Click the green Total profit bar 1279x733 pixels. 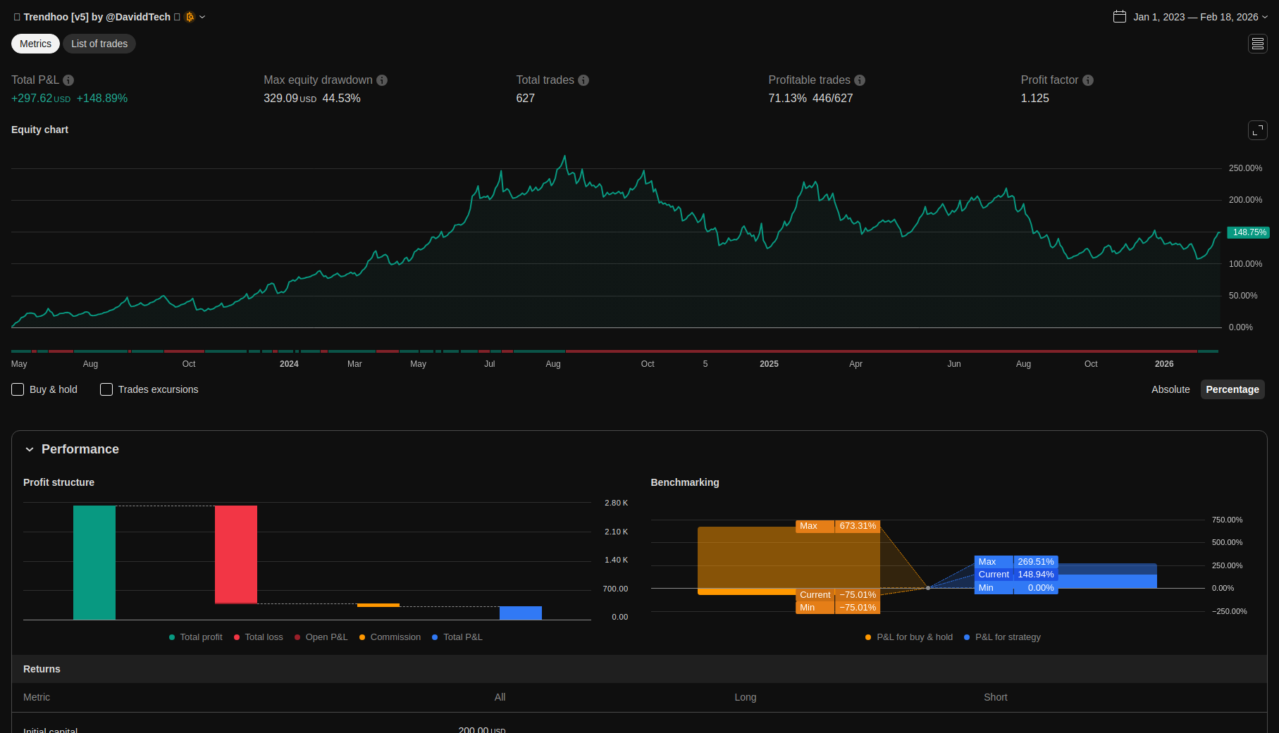pos(94,562)
